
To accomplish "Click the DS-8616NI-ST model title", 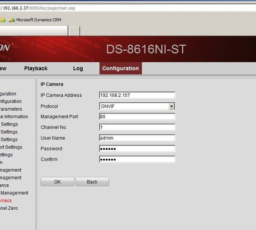I will (x=146, y=49).
